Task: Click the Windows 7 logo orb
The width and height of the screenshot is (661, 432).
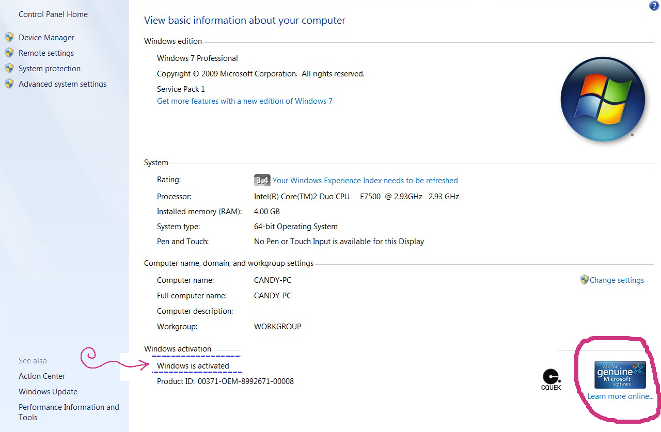Action: point(603,100)
